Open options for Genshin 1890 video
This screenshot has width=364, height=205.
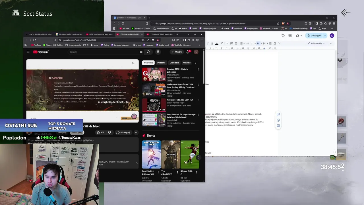tap(198, 69)
